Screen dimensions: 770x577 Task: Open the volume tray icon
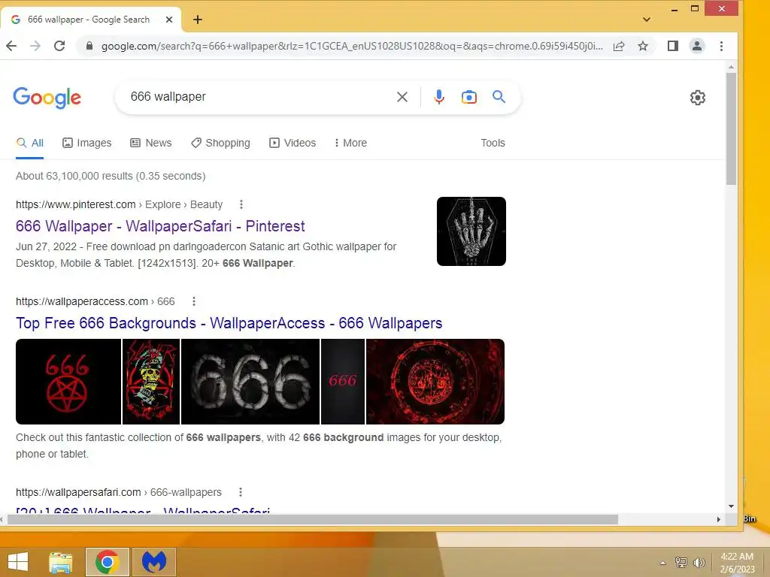699,563
